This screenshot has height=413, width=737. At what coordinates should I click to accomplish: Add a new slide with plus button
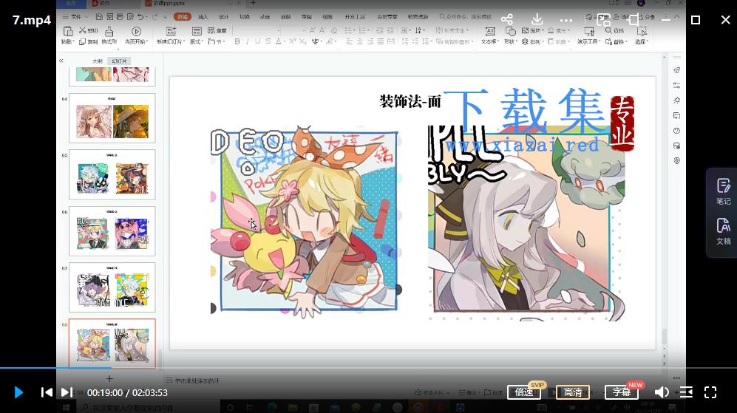(x=109, y=378)
